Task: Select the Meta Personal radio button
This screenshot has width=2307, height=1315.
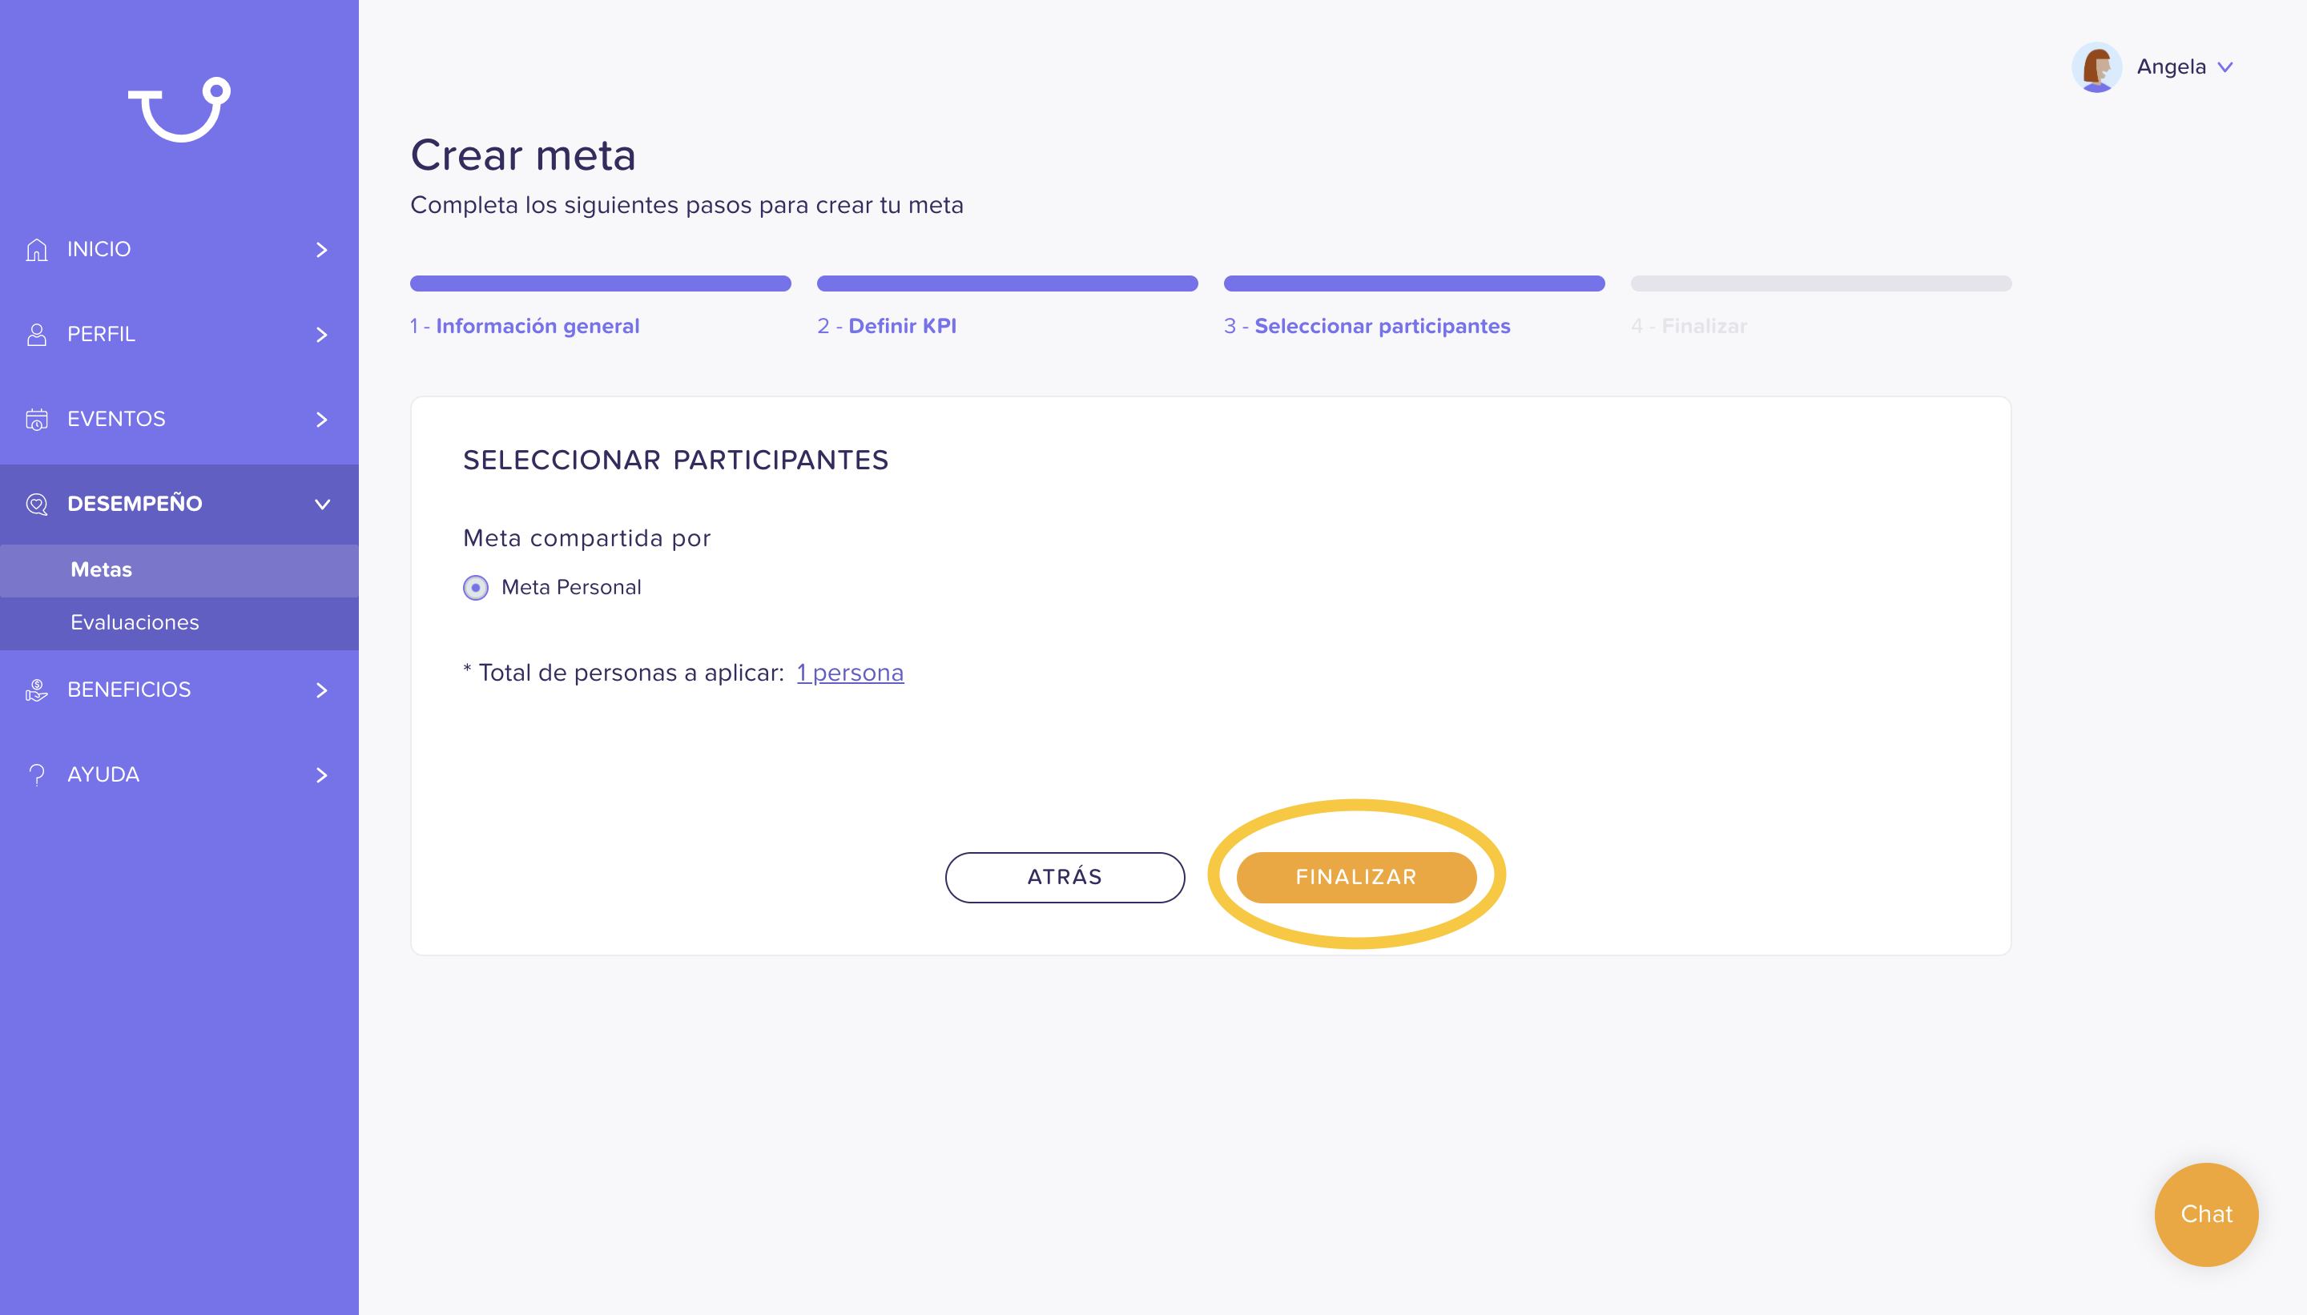Action: click(x=476, y=588)
